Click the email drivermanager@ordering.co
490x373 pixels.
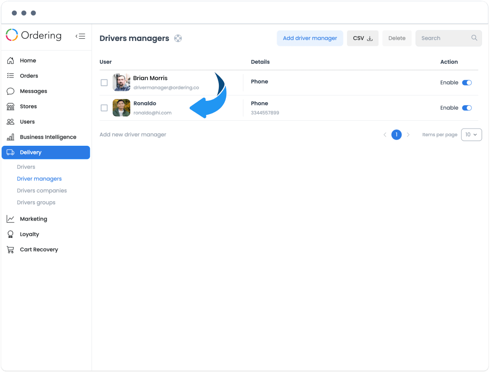(166, 88)
